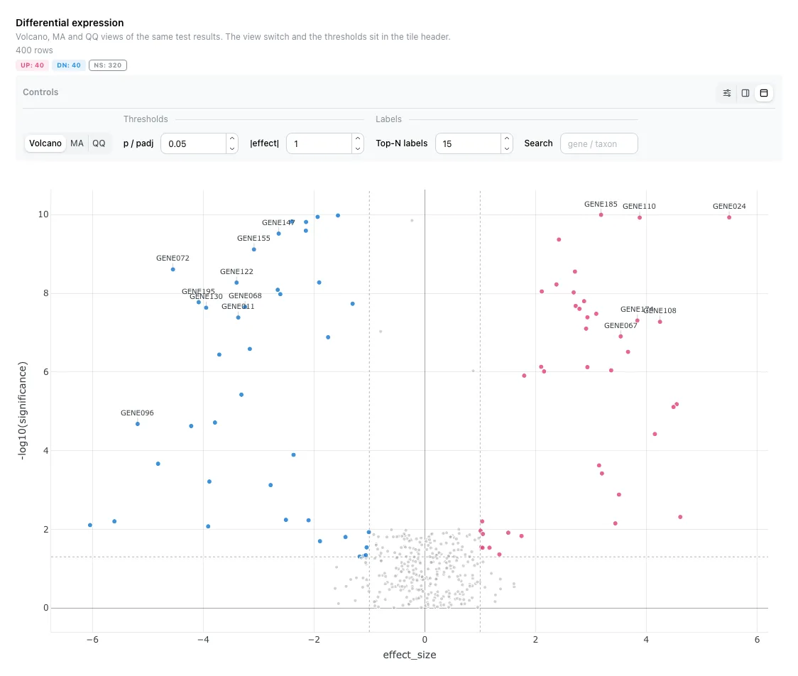Increase the p / padj threshold
This screenshot has height=676, width=798.
(x=232, y=138)
